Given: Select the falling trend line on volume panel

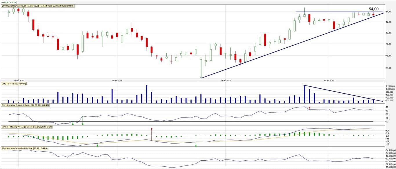Looking at the screenshot, I should click(x=339, y=92).
